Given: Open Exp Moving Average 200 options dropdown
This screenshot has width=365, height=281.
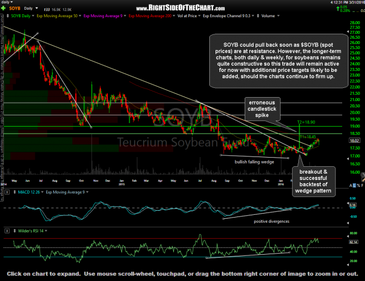Looking at the screenshot, I should (174, 16).
